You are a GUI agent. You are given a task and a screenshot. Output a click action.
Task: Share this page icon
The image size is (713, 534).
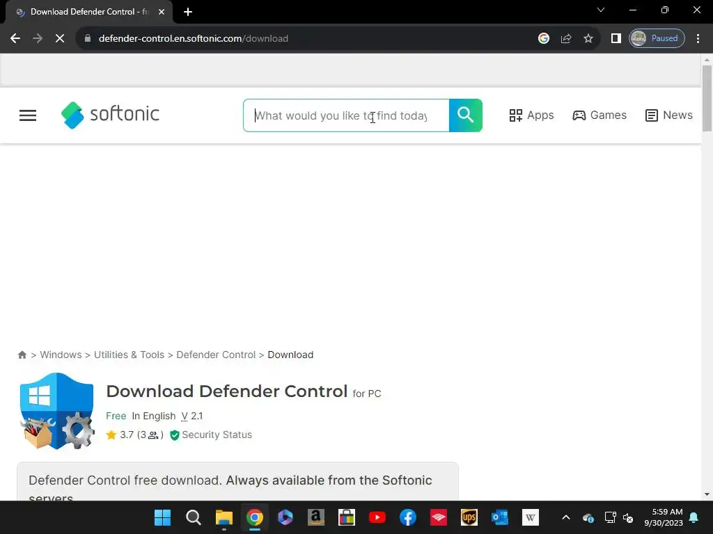tap(565, 38)
